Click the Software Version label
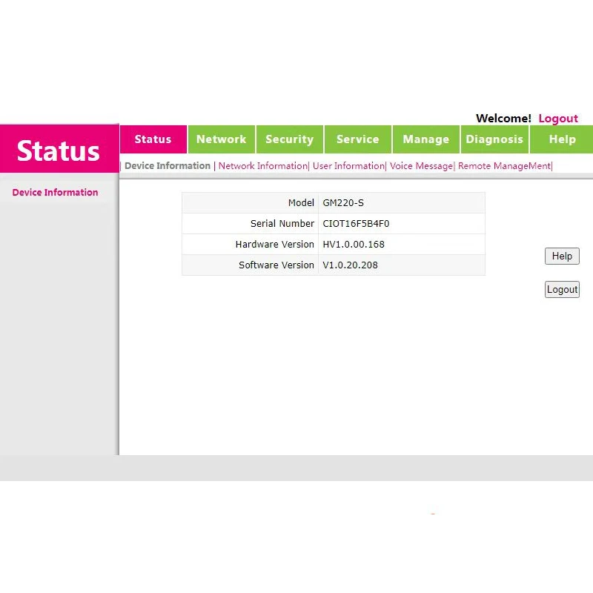The width and height of the screenshot is (593, 593). tap(276, 265)
